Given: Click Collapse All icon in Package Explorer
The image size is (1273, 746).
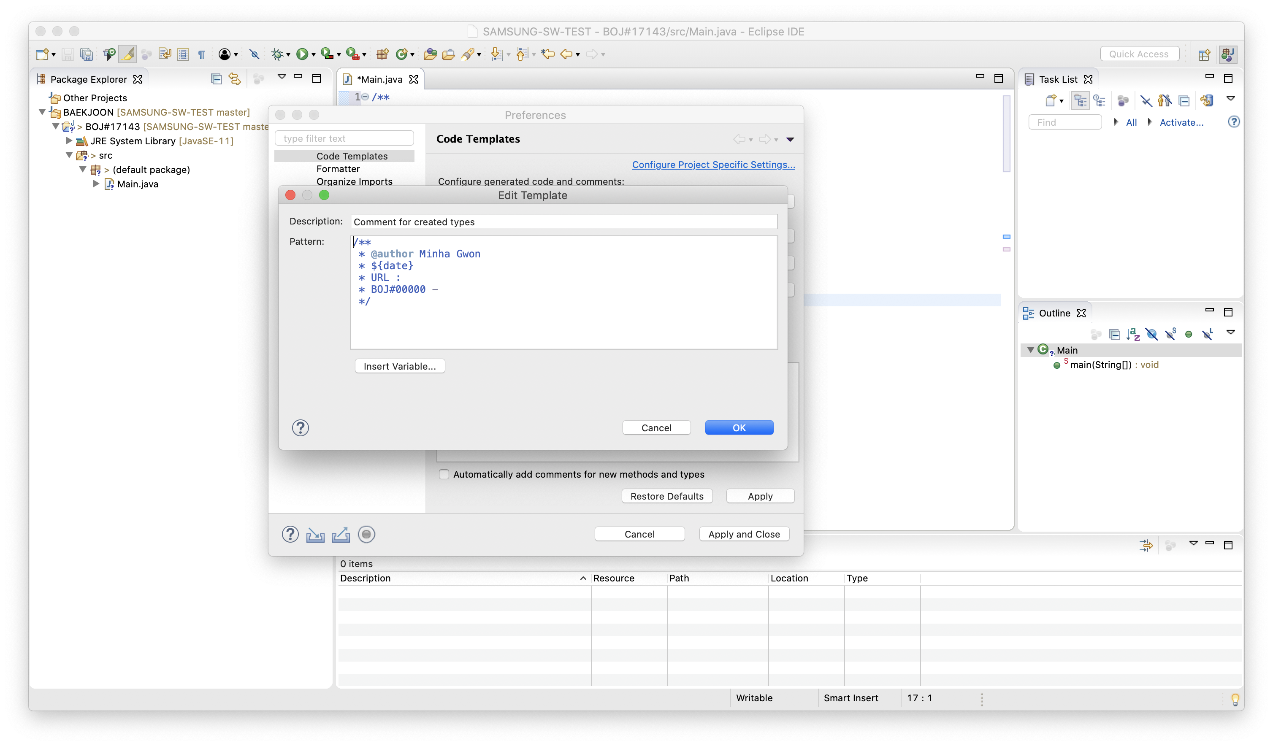Looking at the screenshot, I should [216, 79].
